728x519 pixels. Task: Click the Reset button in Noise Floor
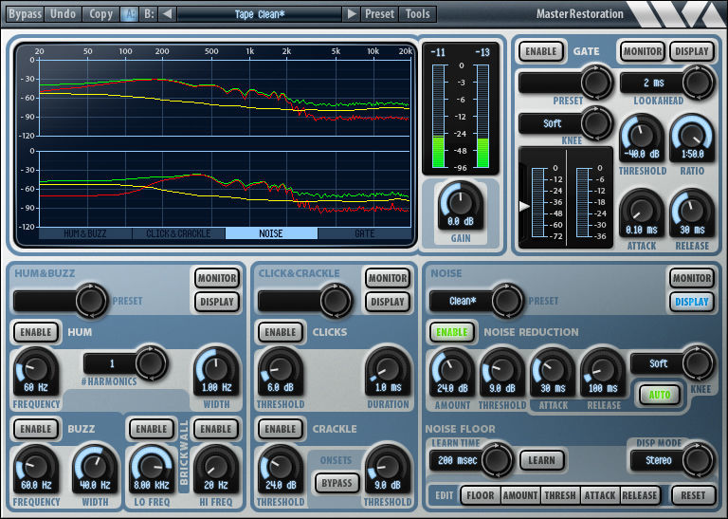(693, 495)
